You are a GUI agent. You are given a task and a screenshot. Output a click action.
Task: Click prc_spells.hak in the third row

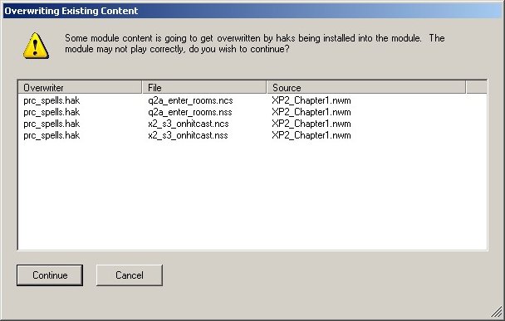coord(51,124)
